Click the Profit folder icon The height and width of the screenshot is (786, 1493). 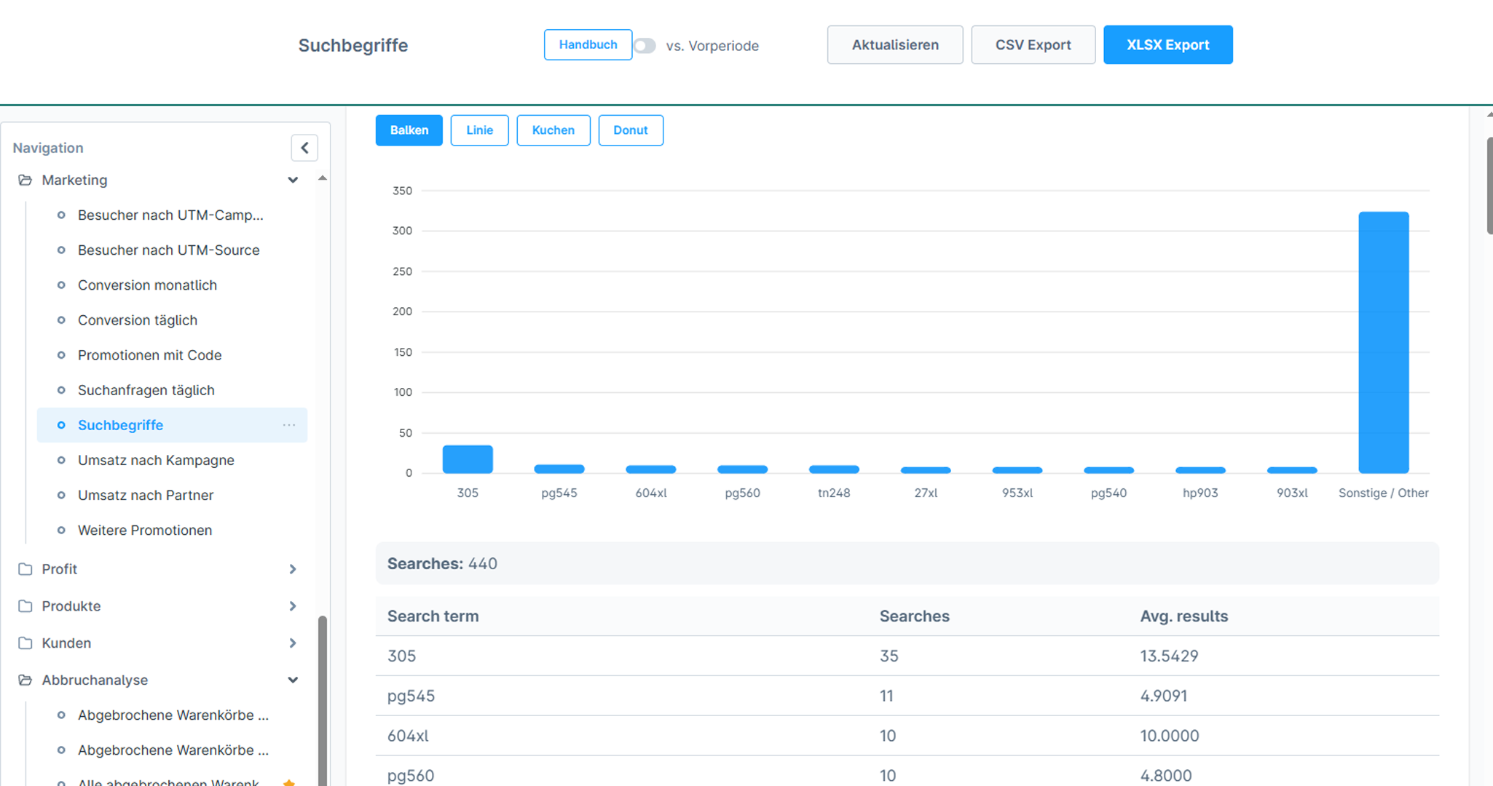pos(25,569)
